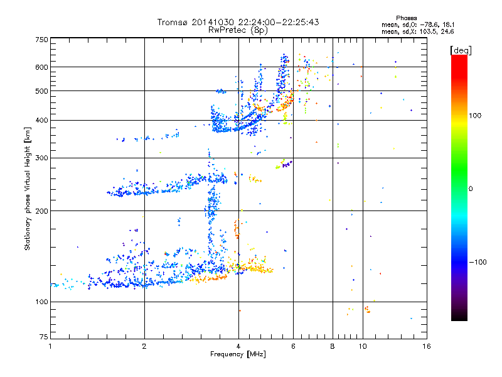
Task: Click the y-axis tick label "75"
Action: (x=44, y=337)
